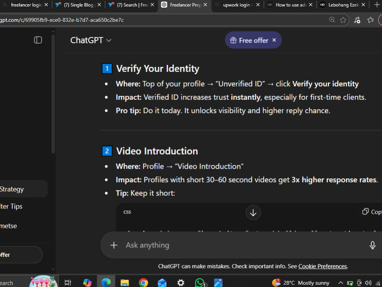Screen dimensions: 382x287
Task: Close the freelancer login tab
Action: 46,5
